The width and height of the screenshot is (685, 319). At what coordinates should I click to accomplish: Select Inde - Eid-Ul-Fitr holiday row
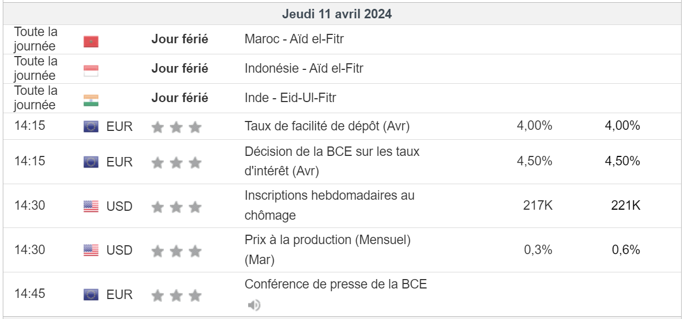(290, 98)
